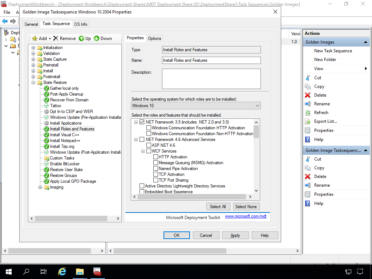The width and height of the screenshot is (372, 279).
Task: Click the green Up arrow icon
Action: point(81,38)
